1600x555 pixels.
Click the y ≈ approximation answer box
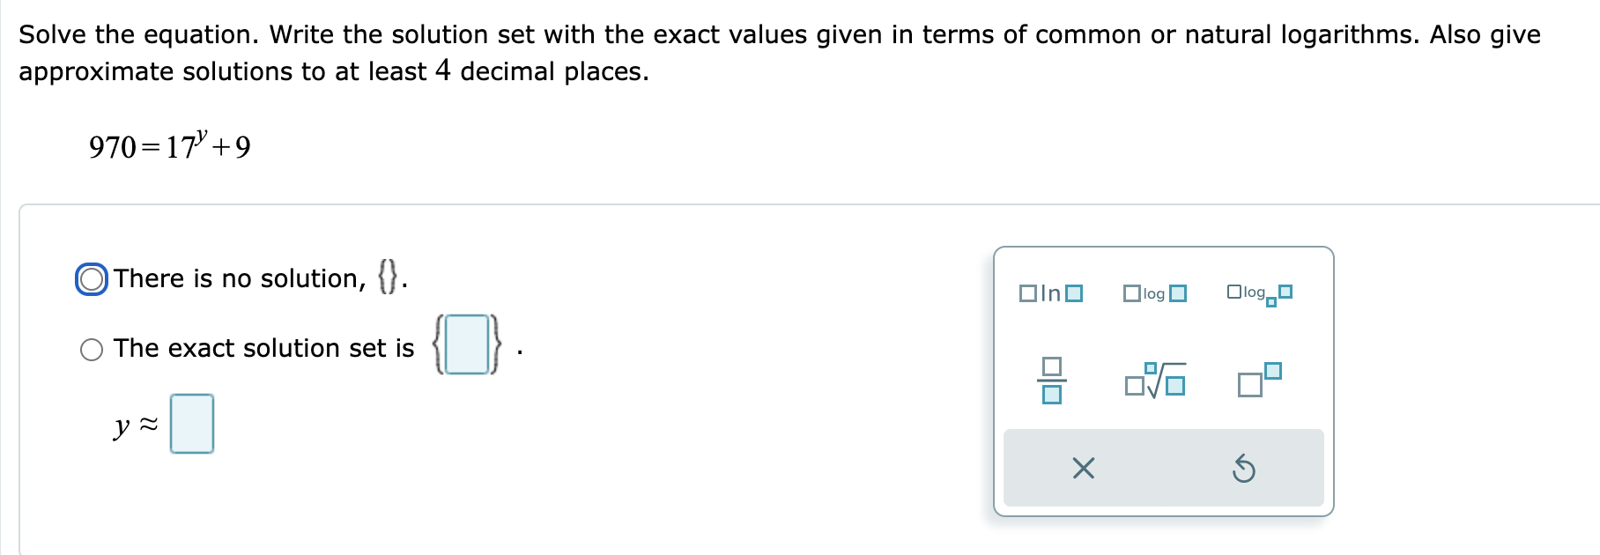192,424
